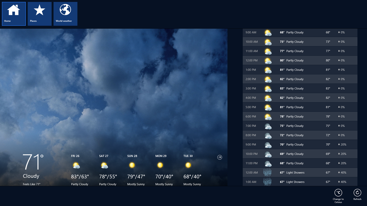Switch to the Places tab

point(39,13)
